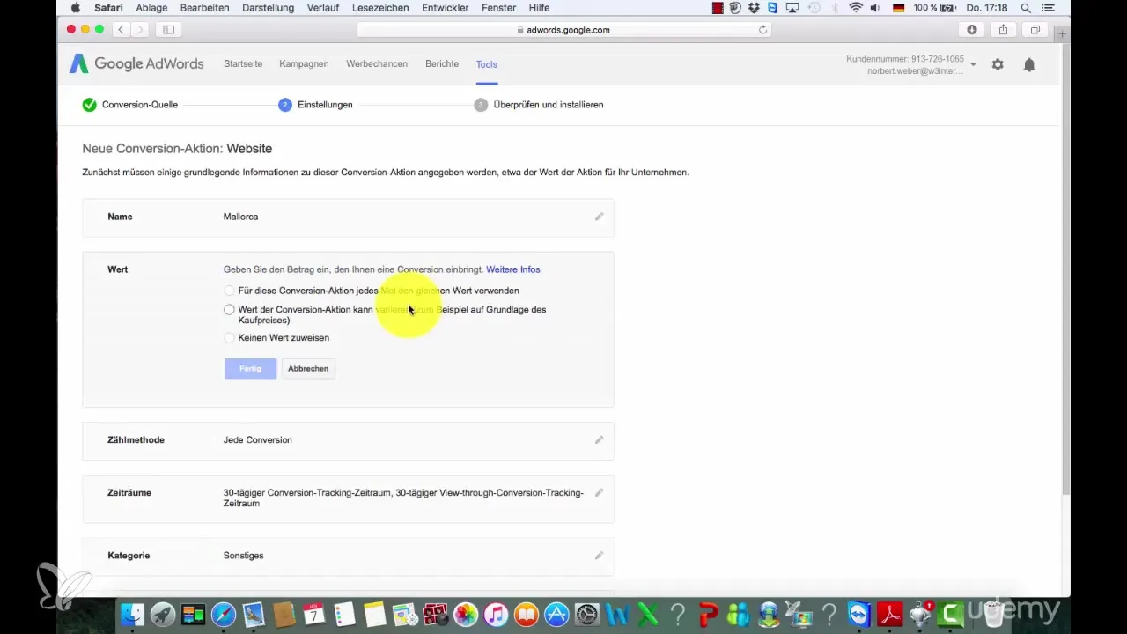The width and height of the screenshot is (1127, 634).
Task: Click the Fertig button
Action: (250, 369)
